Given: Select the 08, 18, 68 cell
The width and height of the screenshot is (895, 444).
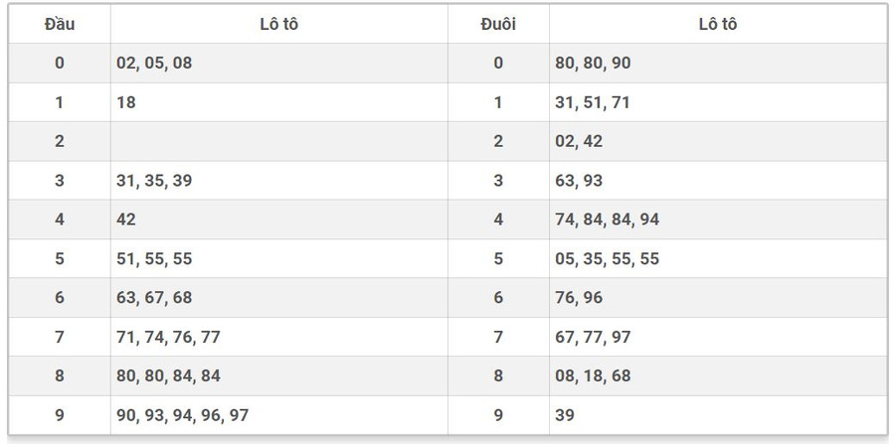Looking at the screenshot, I should click(593, 376).
